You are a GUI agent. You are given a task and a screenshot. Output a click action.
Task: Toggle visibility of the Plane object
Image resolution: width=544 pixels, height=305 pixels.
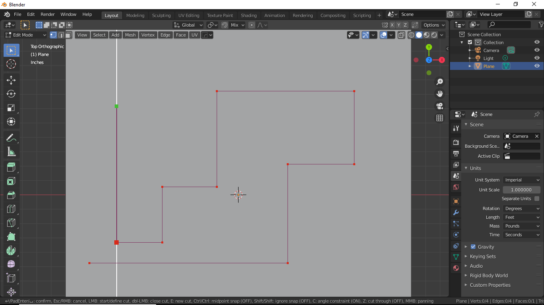click(537, 66)
